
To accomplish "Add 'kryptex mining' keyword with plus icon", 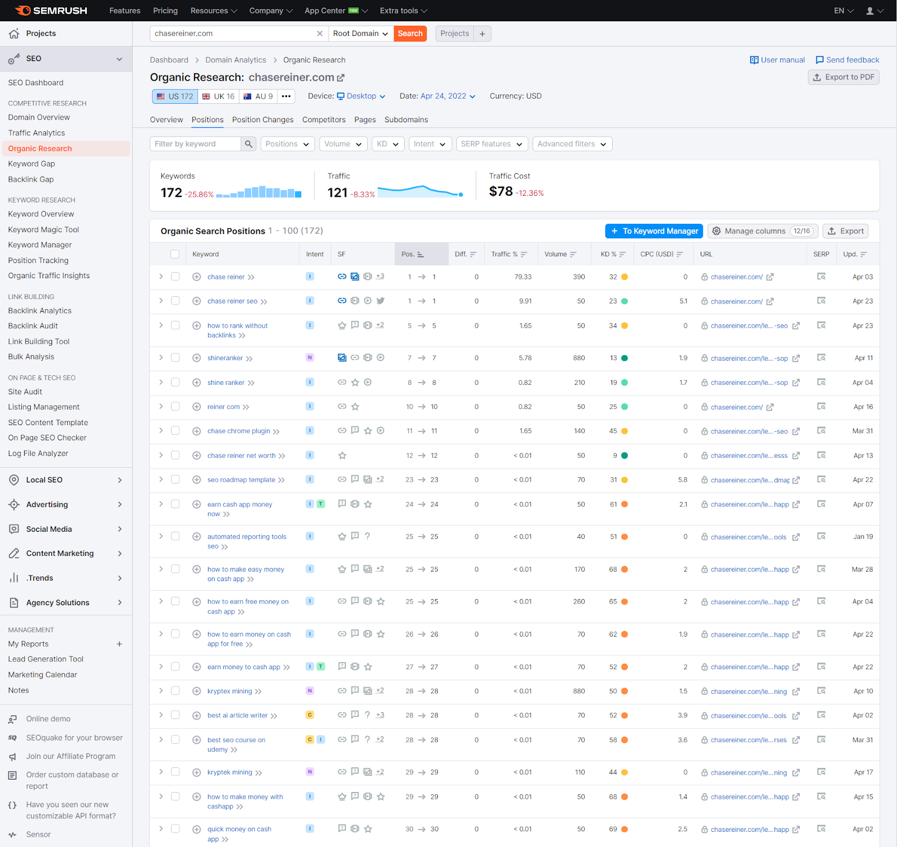I will [197, 692].
